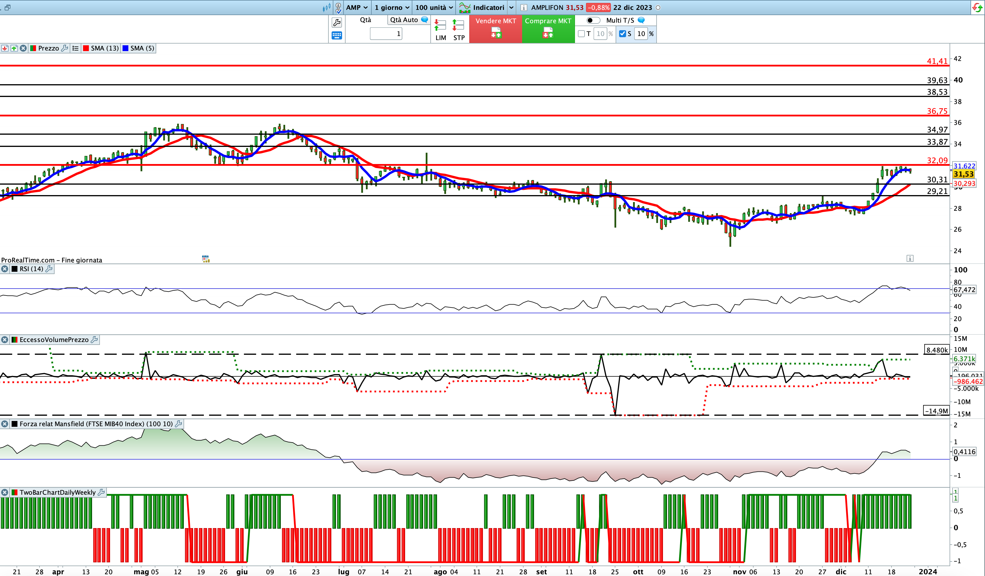Expand the arrow next to Indicatori
The width and height of the screenshot is (985, 576).
coord(511,8)
